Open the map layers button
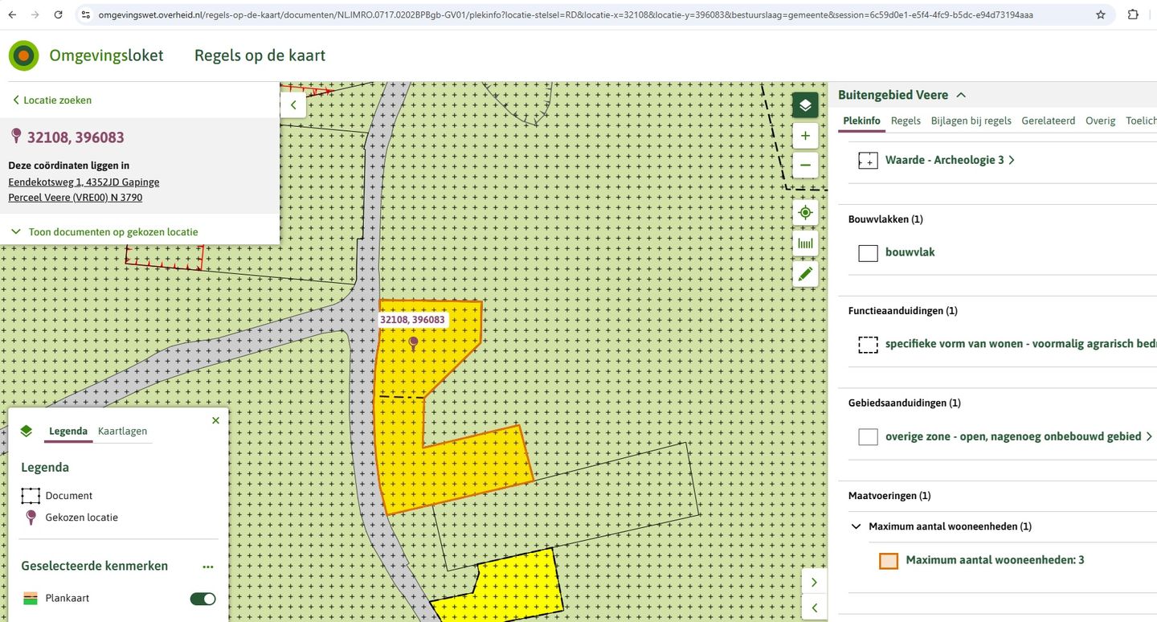Screen dimensions: 1157x622 (805, 105)
